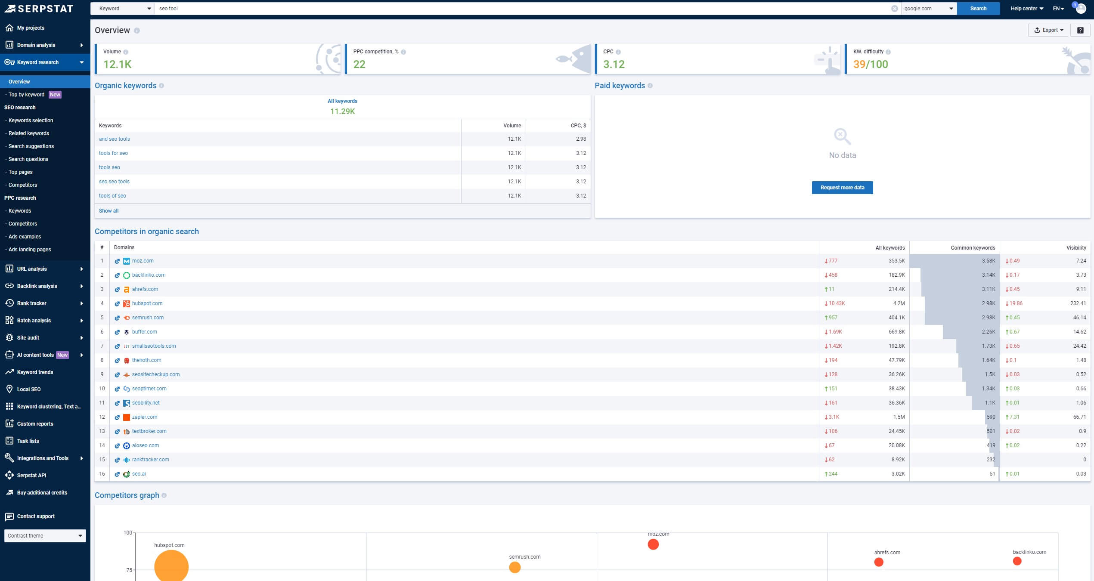
Task: Open the Keyword dropdown search type selector
Action: pyautogui.click(x=124, y=8)
